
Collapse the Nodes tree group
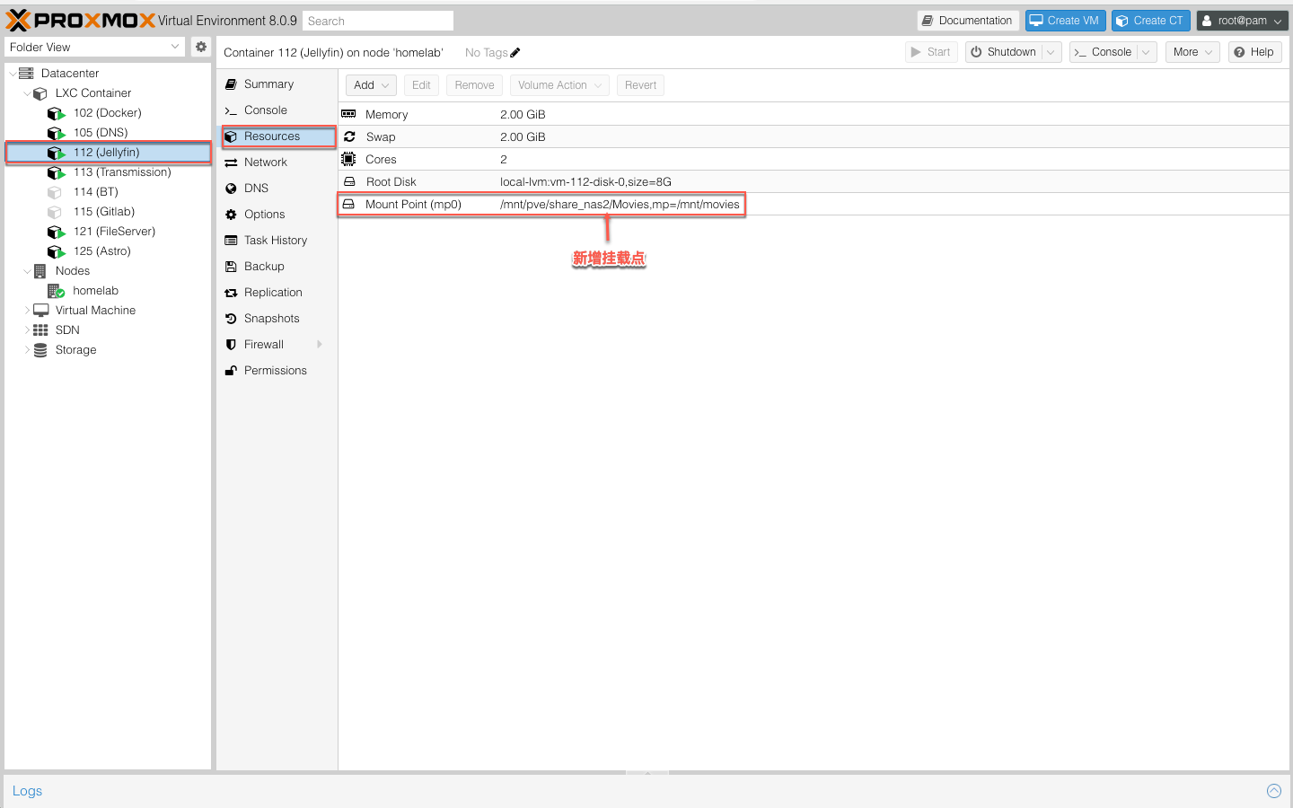(27, 271)
